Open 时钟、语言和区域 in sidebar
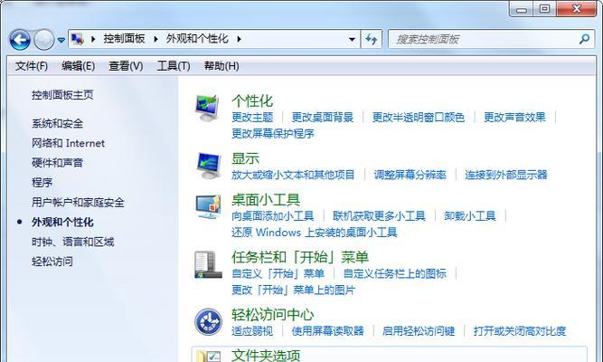Screen dimensions: 603x362 (x=72, y=242)
